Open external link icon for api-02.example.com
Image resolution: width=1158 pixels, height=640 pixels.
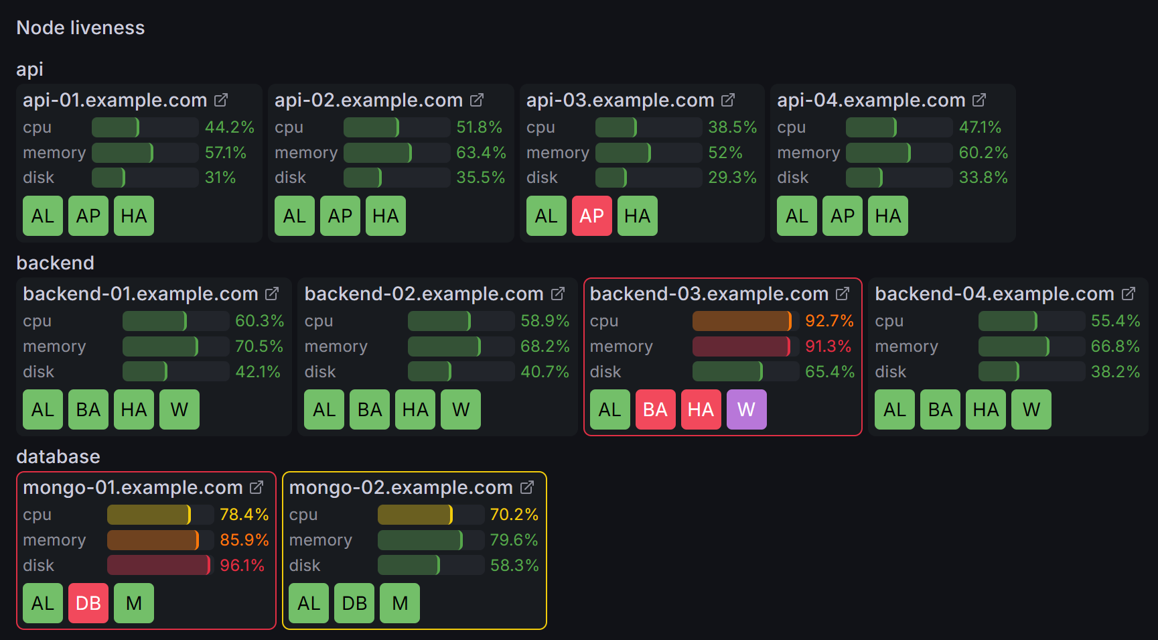coord(477,101)
